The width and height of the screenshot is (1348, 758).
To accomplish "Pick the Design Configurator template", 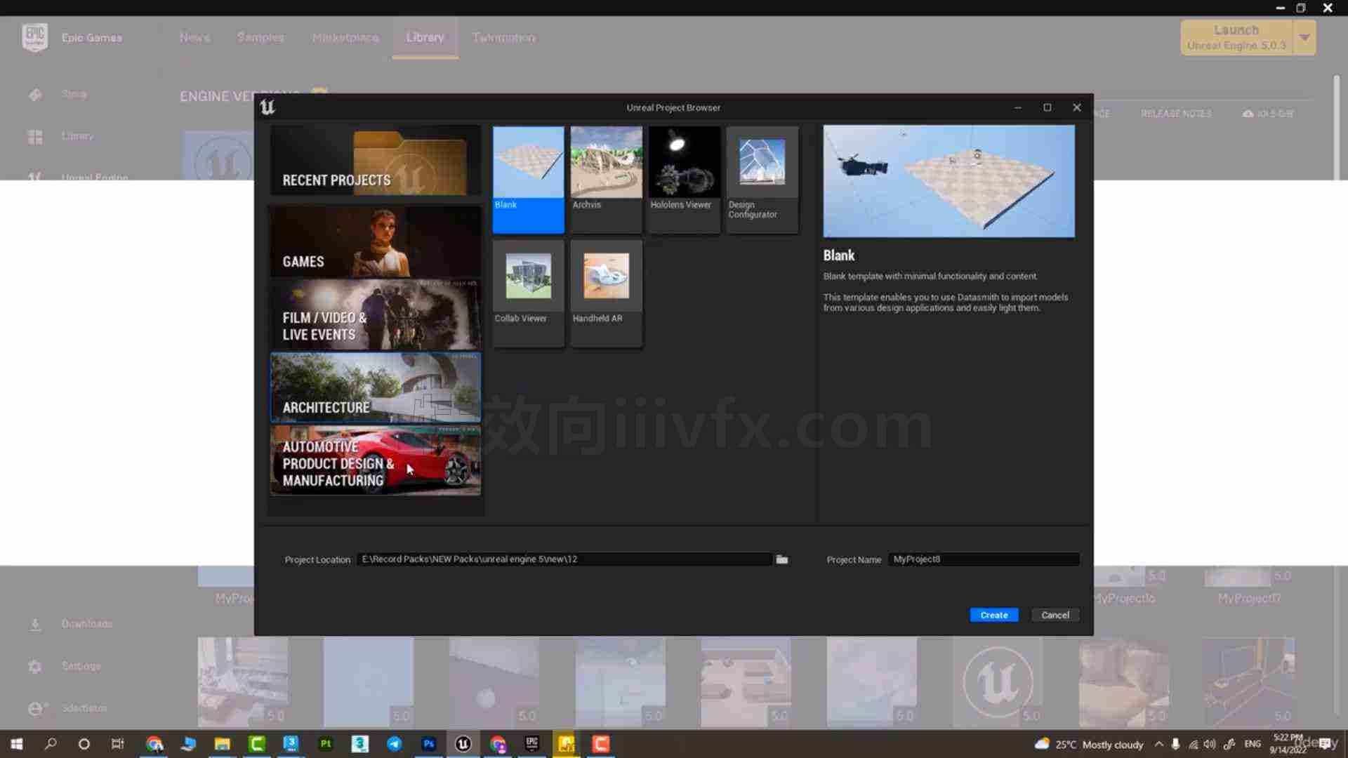I will pos(762,179).
